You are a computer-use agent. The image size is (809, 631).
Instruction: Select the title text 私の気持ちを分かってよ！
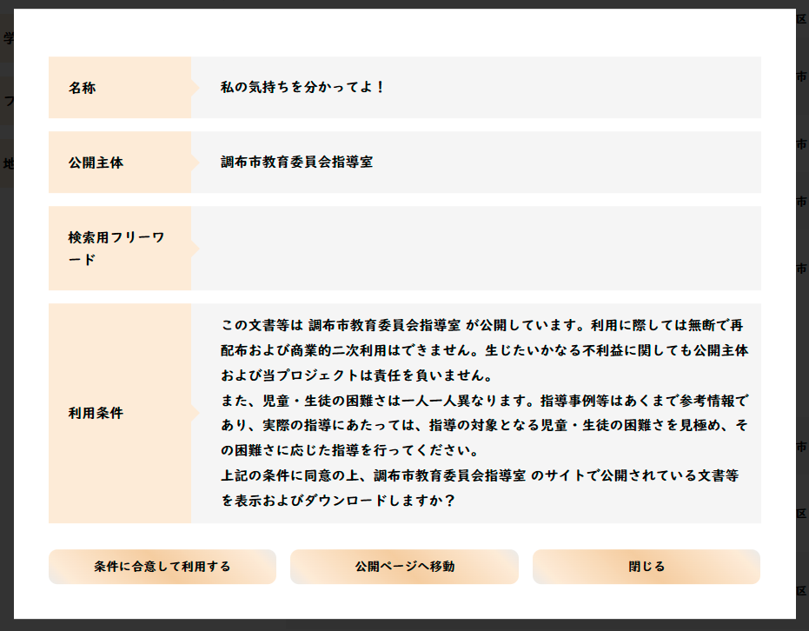(302, 87)
